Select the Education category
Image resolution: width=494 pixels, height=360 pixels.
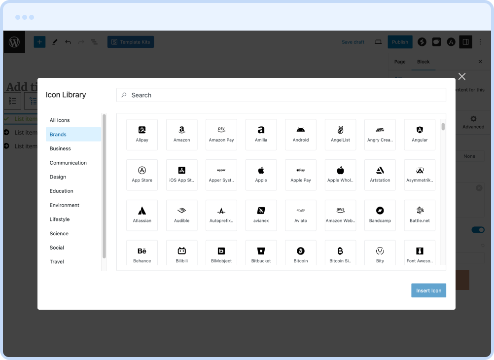[x=73, y=191]
